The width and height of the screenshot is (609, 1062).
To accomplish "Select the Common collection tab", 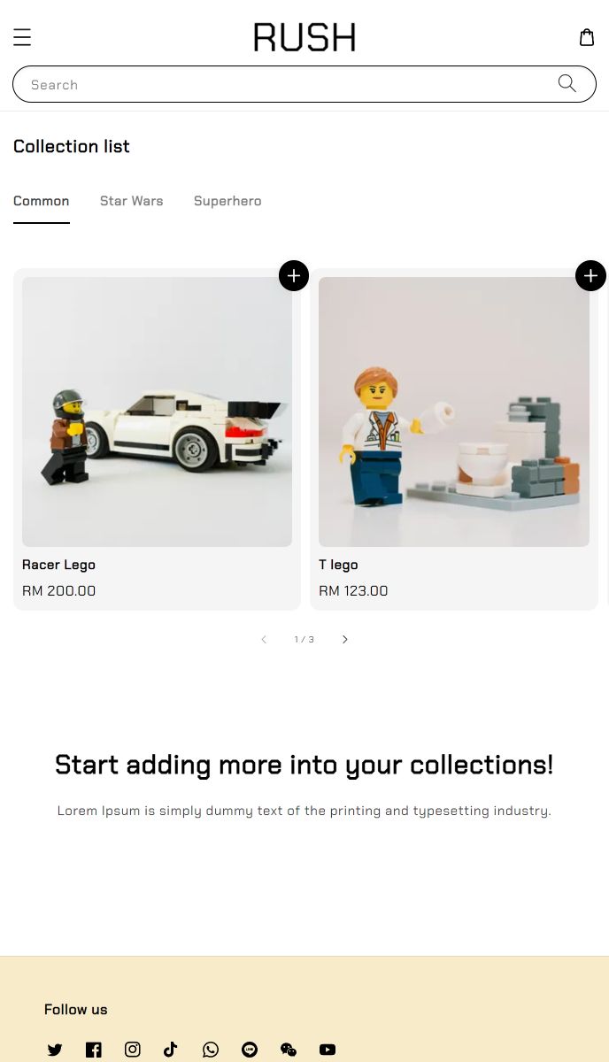I will [42, 201].
